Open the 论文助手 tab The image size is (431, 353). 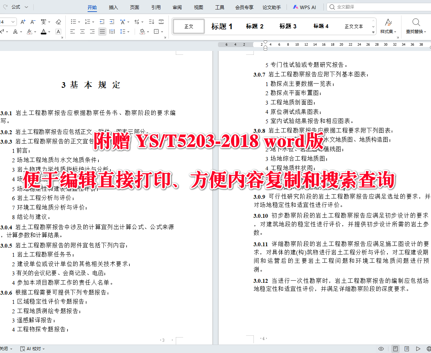tap(272, 7)
